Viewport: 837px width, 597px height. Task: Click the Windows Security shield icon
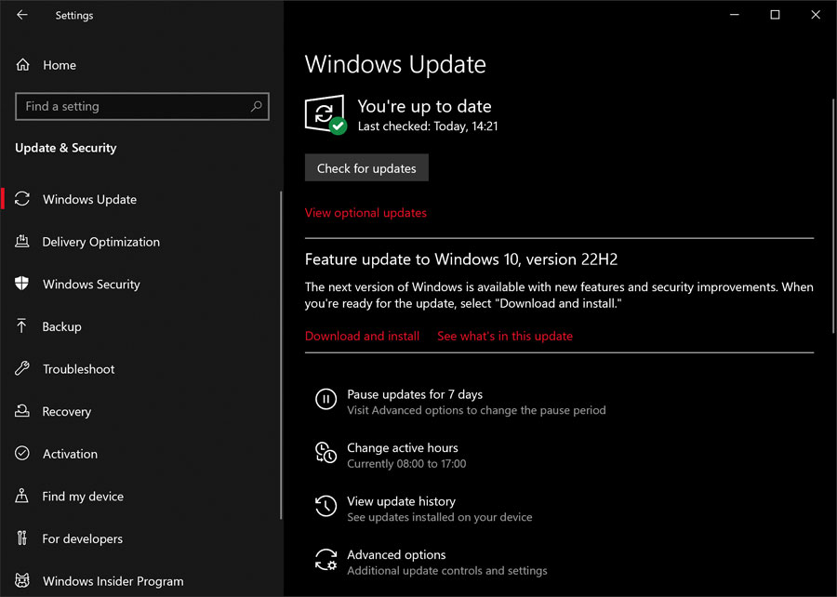tap(22, 284)
